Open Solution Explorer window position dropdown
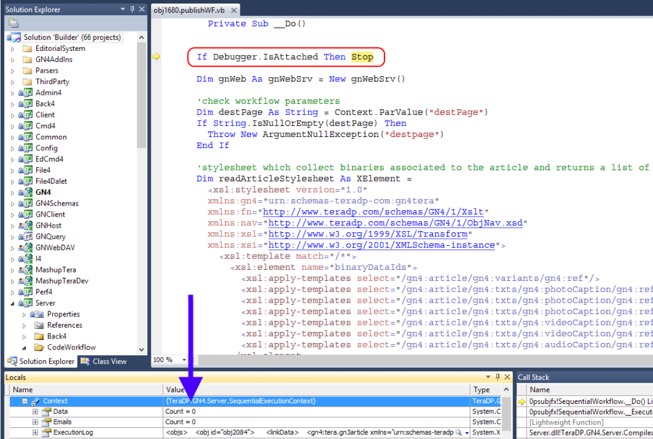 [123, 9]
